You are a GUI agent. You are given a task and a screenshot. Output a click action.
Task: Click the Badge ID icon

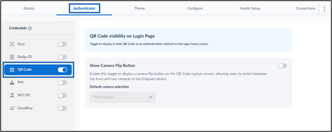tap(12, 57)
